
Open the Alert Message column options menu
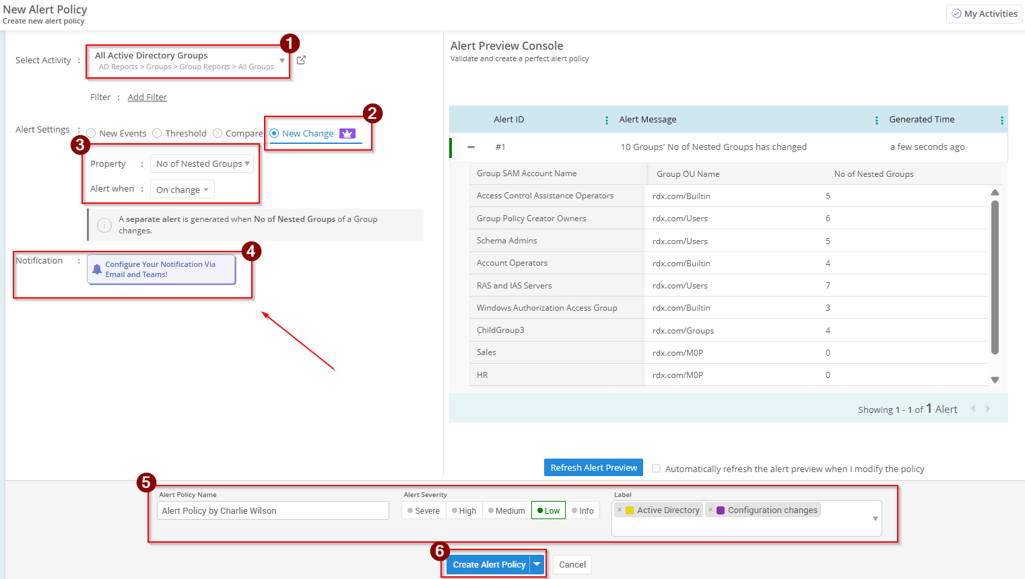(x=876, y=120)
